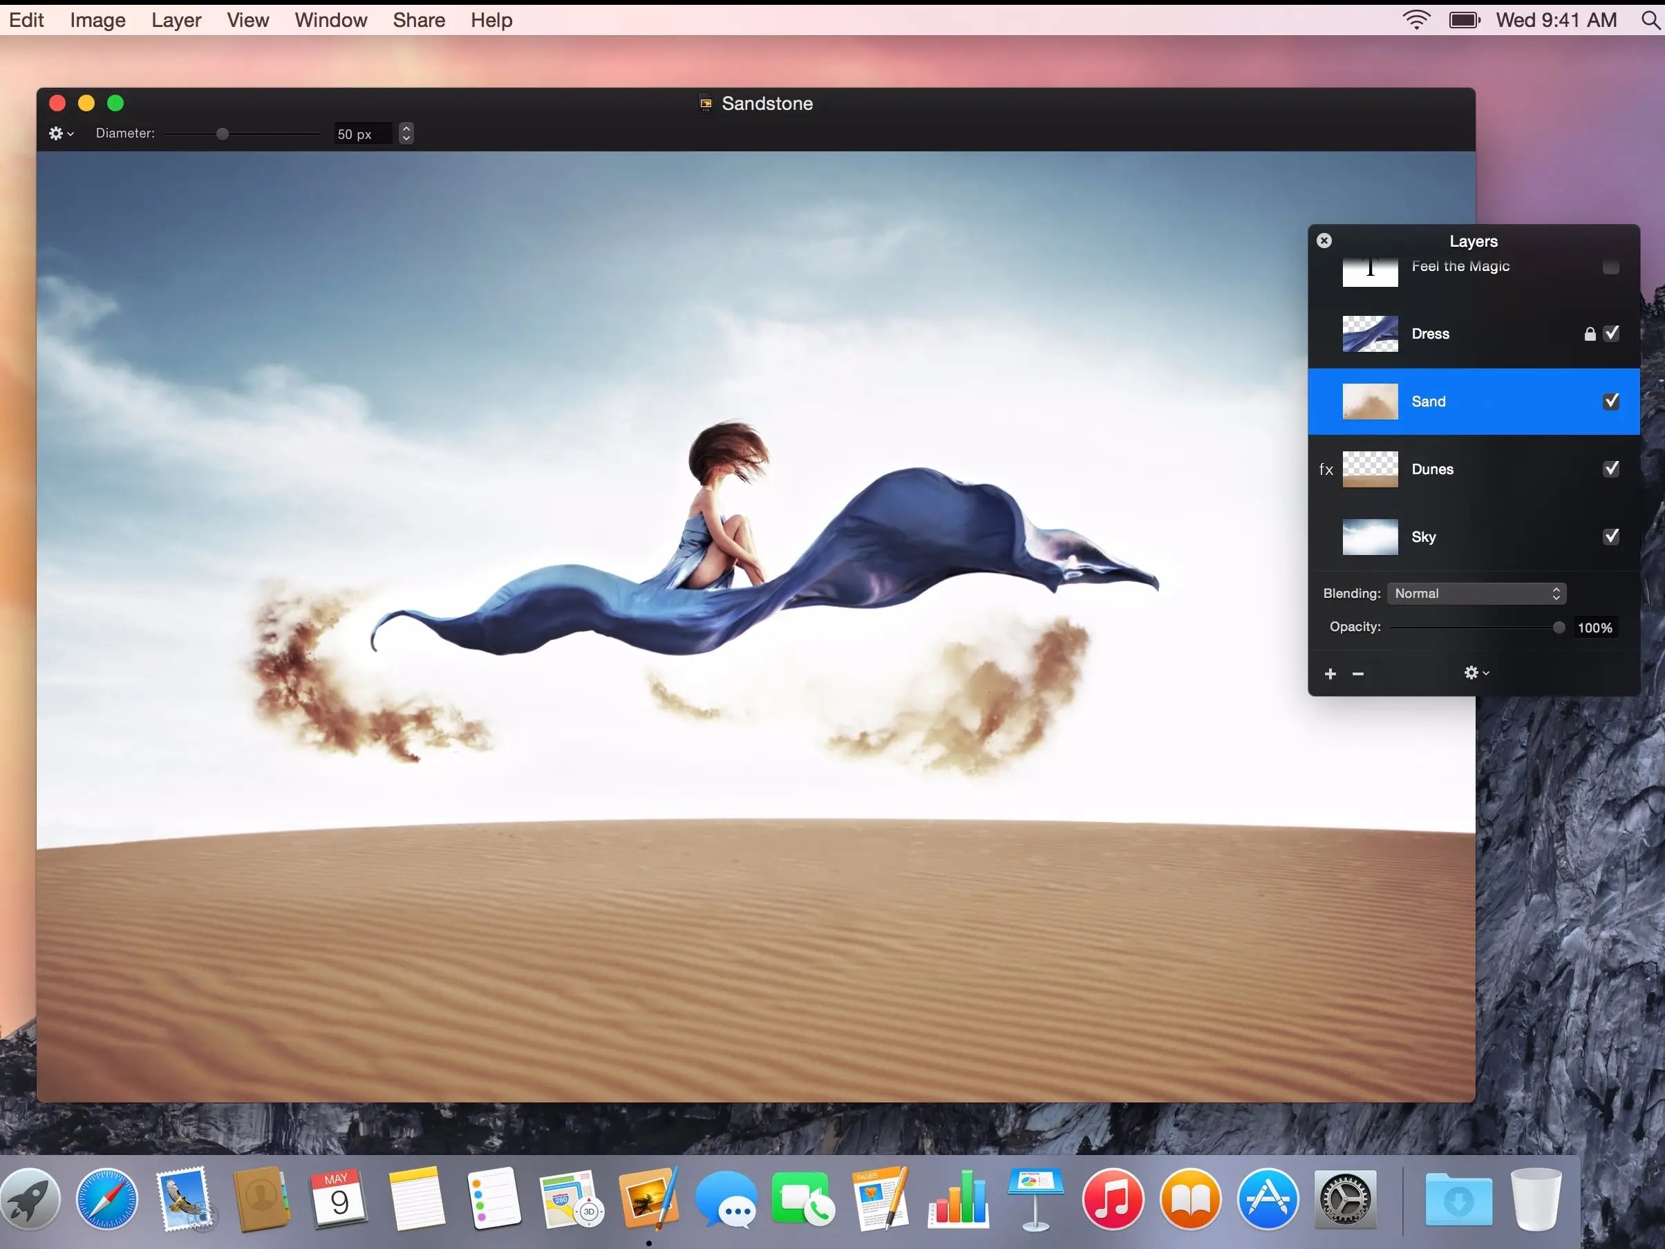This screenshot has width=1665, height=1249.
Task: Click the add layer plus button
Action: pyautogui.click(x=1330, y=674)
